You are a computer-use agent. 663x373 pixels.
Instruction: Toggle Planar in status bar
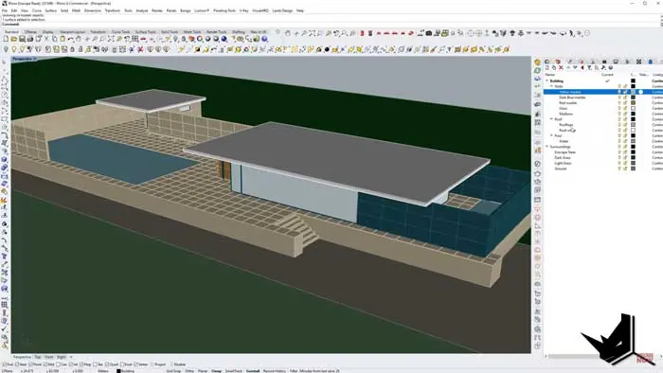(x=203, y=371)
